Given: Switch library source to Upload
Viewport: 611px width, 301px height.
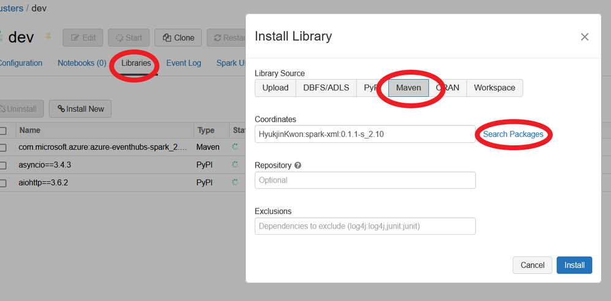Looking at the screenshot, I should click(x=275, y=88).
